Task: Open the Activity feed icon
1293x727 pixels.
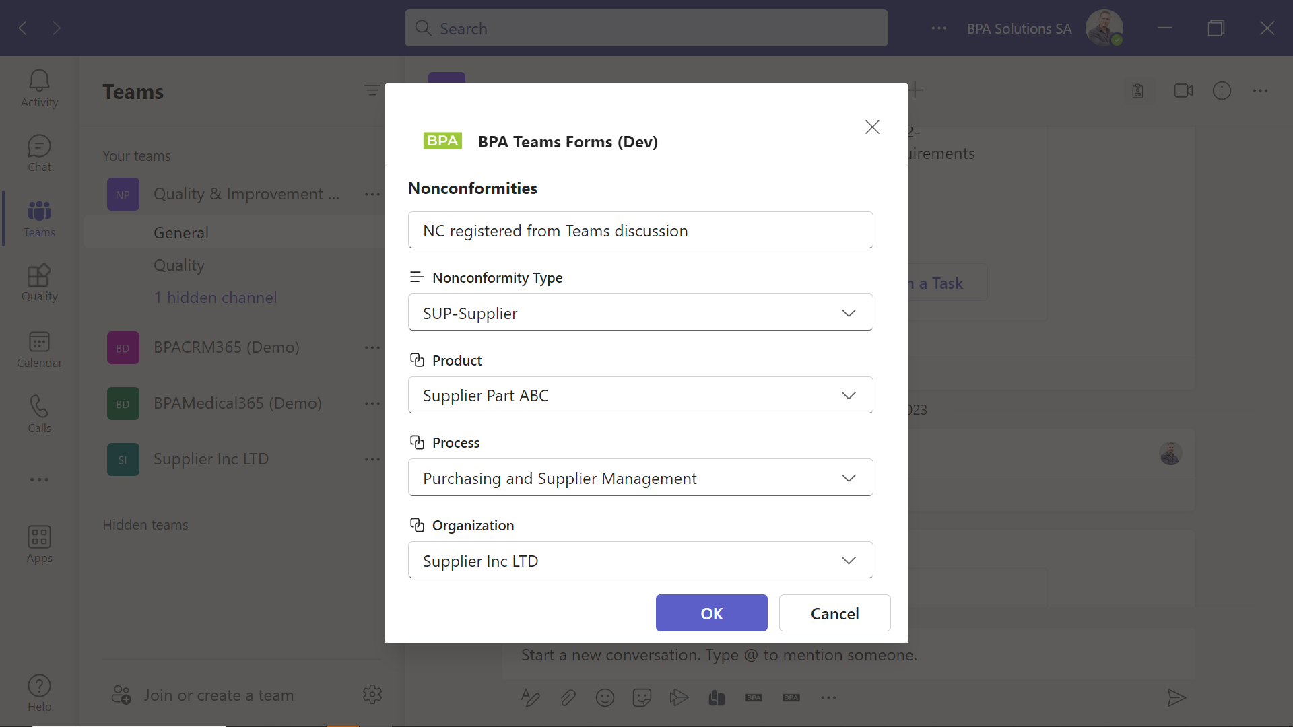Action: pos(39,88)
